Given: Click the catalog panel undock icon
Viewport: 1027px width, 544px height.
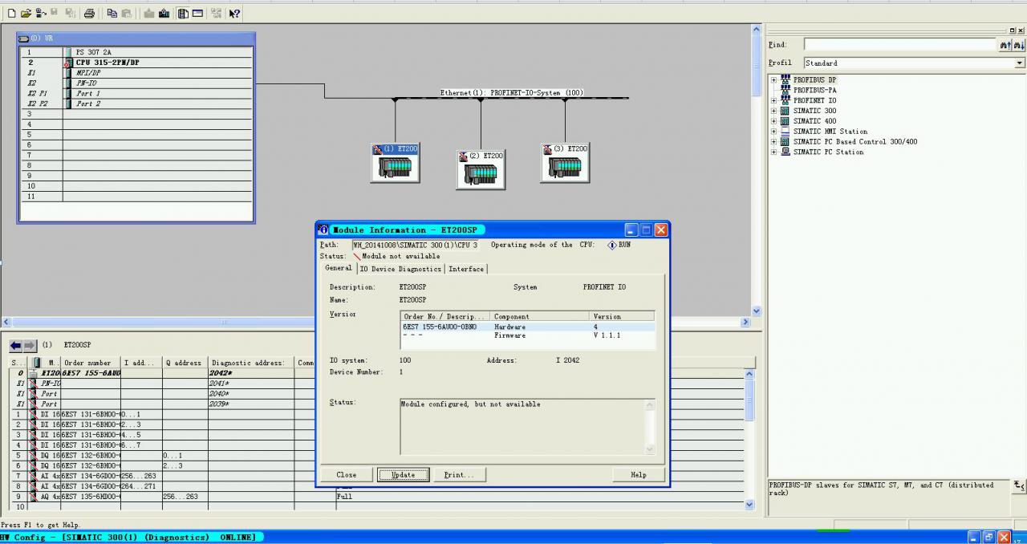Looking at the screenshot, I should [x=1013, y=30].
